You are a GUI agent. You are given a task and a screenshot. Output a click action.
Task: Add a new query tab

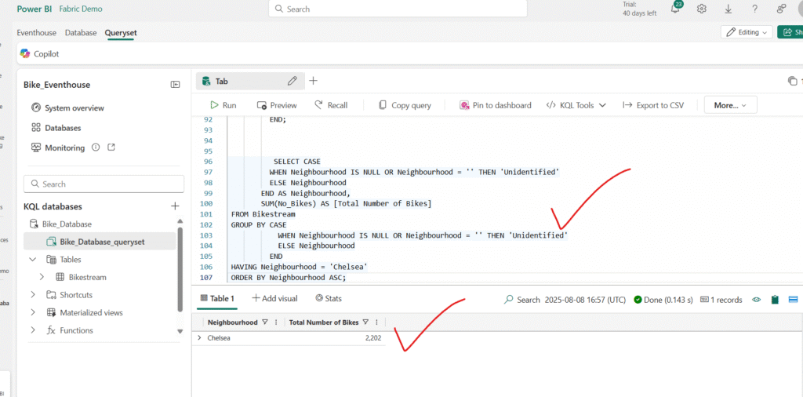click(x=314, y=81)
